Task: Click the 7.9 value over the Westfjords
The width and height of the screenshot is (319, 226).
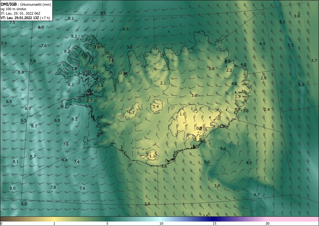Action: click(x=74, y=69)
